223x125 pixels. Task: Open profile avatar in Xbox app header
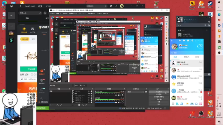[122, 6]
